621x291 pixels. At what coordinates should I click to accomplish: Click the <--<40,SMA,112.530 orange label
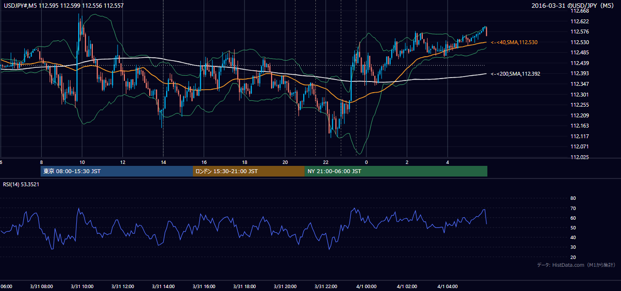[514, 43]
